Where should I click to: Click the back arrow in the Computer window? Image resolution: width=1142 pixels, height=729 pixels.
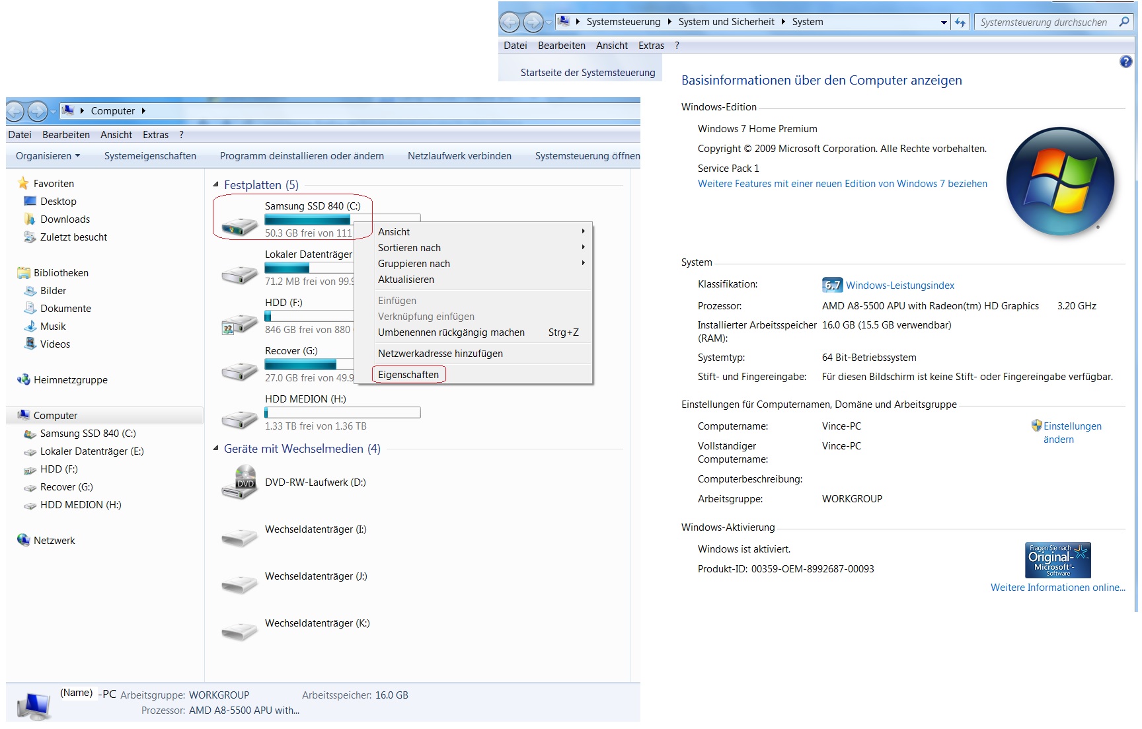15,111
